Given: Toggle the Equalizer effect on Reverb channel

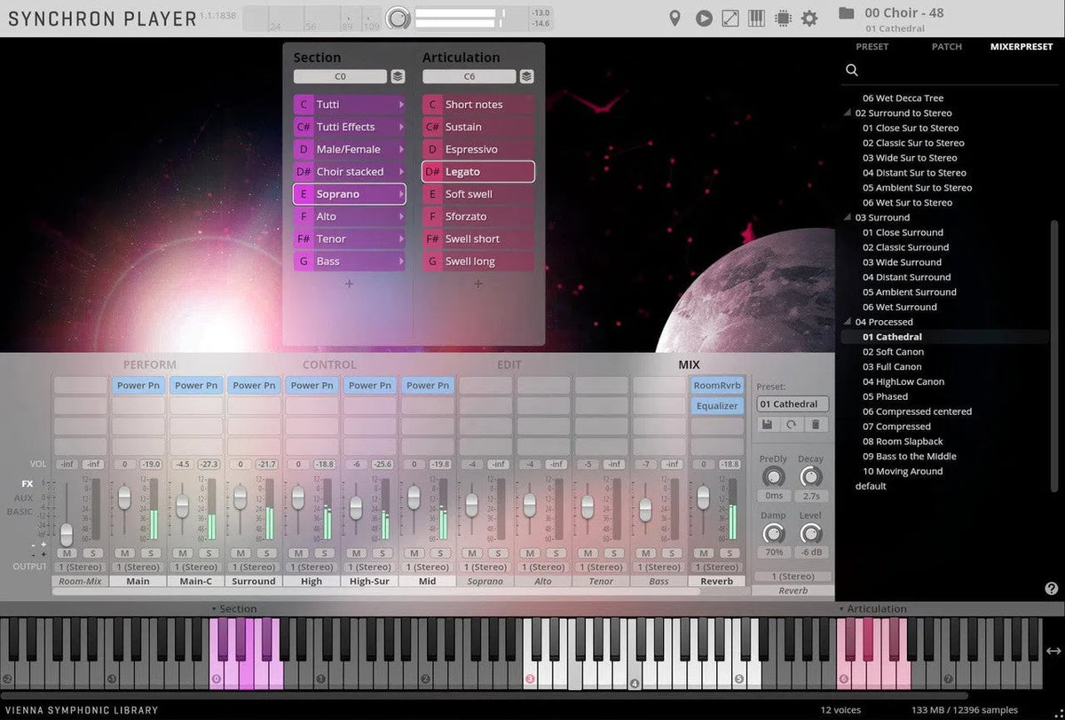Looking at the screenshot, I should [x=716, y=406].
